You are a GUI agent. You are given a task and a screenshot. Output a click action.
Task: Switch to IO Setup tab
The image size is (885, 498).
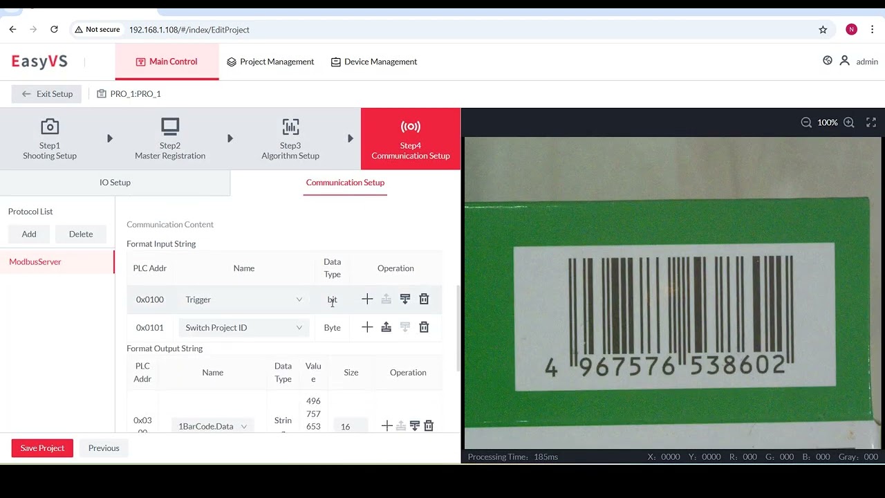click(x=115, y=183)
